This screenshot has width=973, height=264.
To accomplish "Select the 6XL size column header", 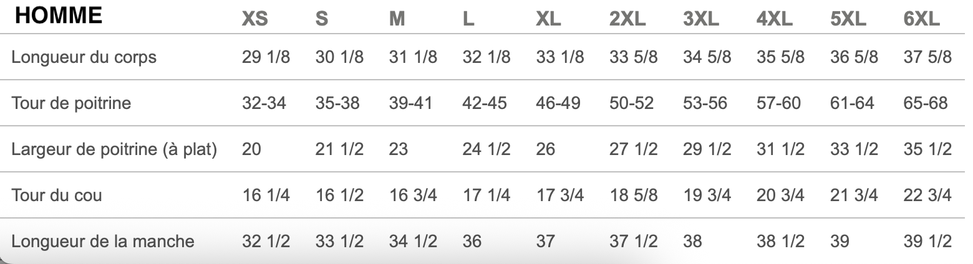I will 921,19.
